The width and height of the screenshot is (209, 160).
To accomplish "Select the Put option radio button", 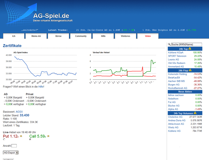I will [4, 139].
